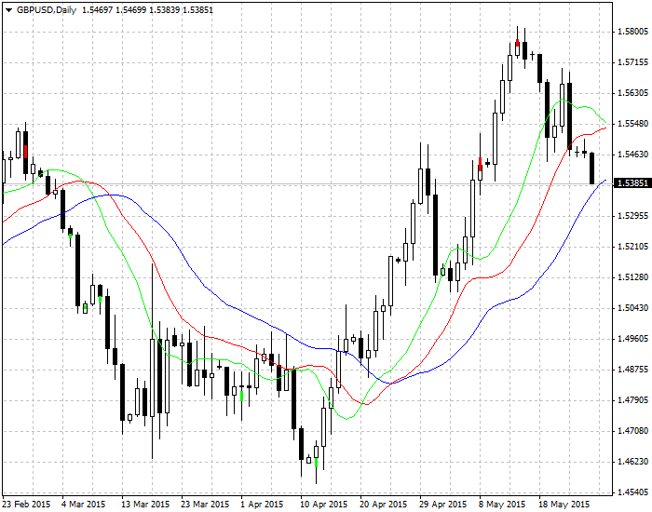Click the 1.47905 price axis label
652x512 pixels.
[x=632, y=400]
